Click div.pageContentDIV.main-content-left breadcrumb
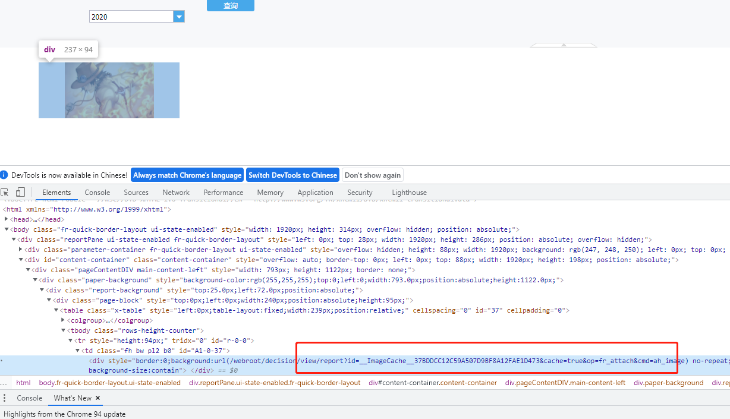 coord(565,383)
